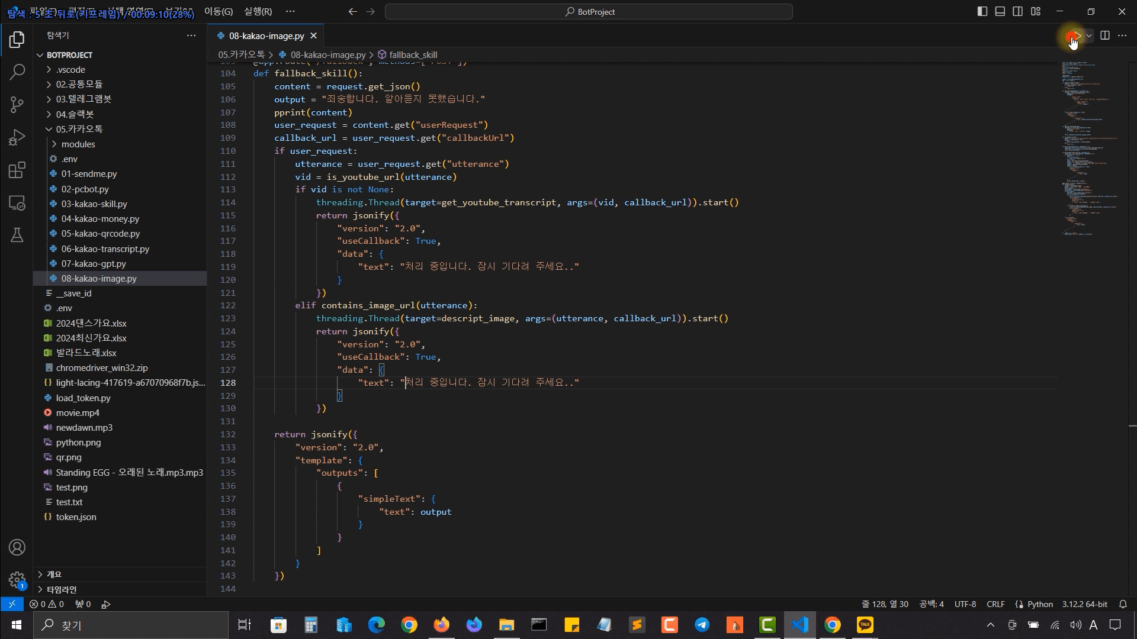Click the BotProject command center search box
1137x639 pixels.
click(x=589, y=11)
